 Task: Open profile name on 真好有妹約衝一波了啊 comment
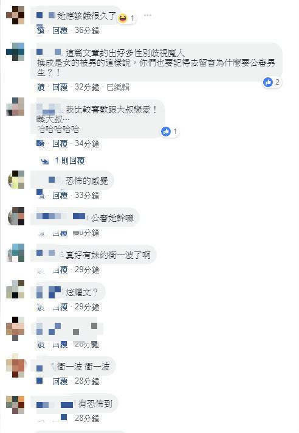[x=49, y=254]
